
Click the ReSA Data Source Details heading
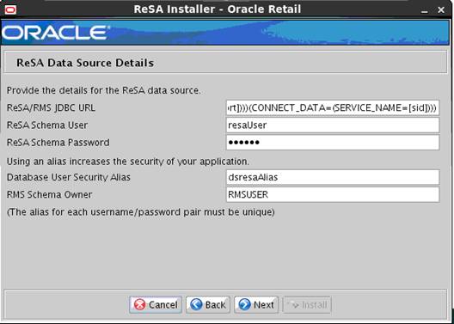[x=85, y=63]
